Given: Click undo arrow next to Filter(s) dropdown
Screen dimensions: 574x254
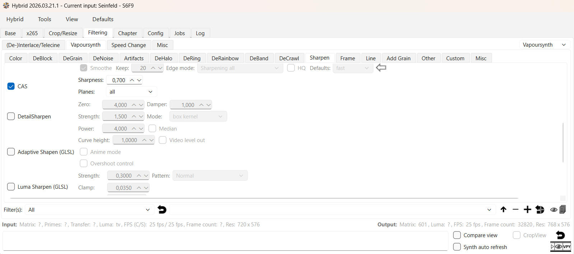Looking at the screenshot, I should tap(162, 210).
